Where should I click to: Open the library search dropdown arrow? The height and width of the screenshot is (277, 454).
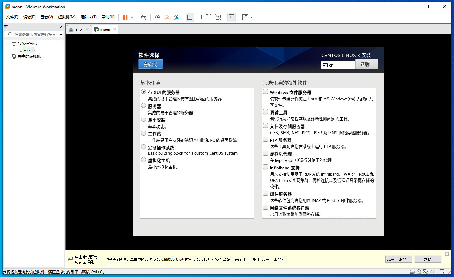click(x=61, y=35)
